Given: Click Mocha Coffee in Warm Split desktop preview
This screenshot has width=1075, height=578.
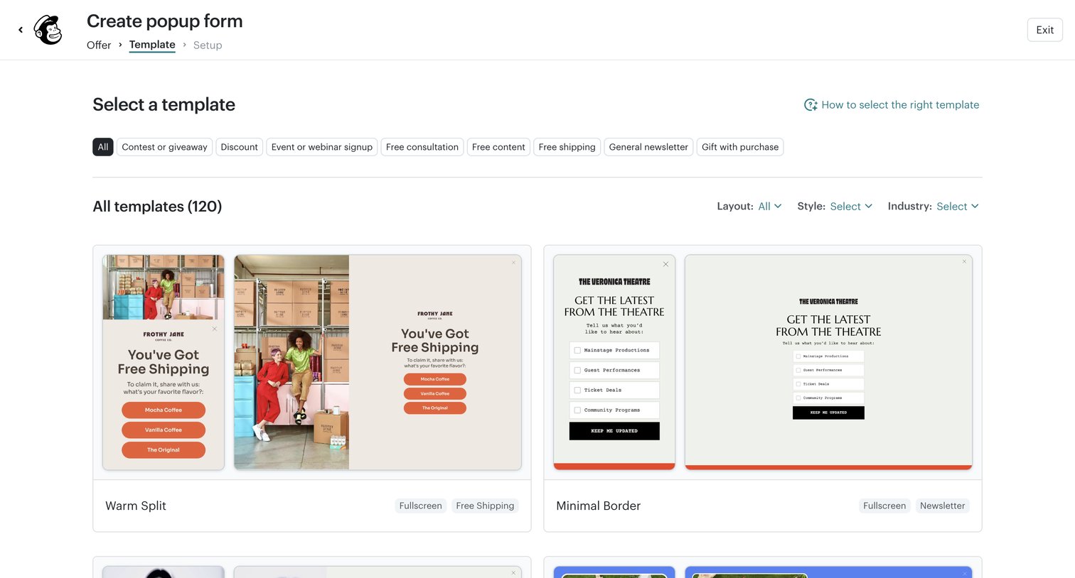Looking at the screenshot, I should pyautogui.click(x=435, y=379).
